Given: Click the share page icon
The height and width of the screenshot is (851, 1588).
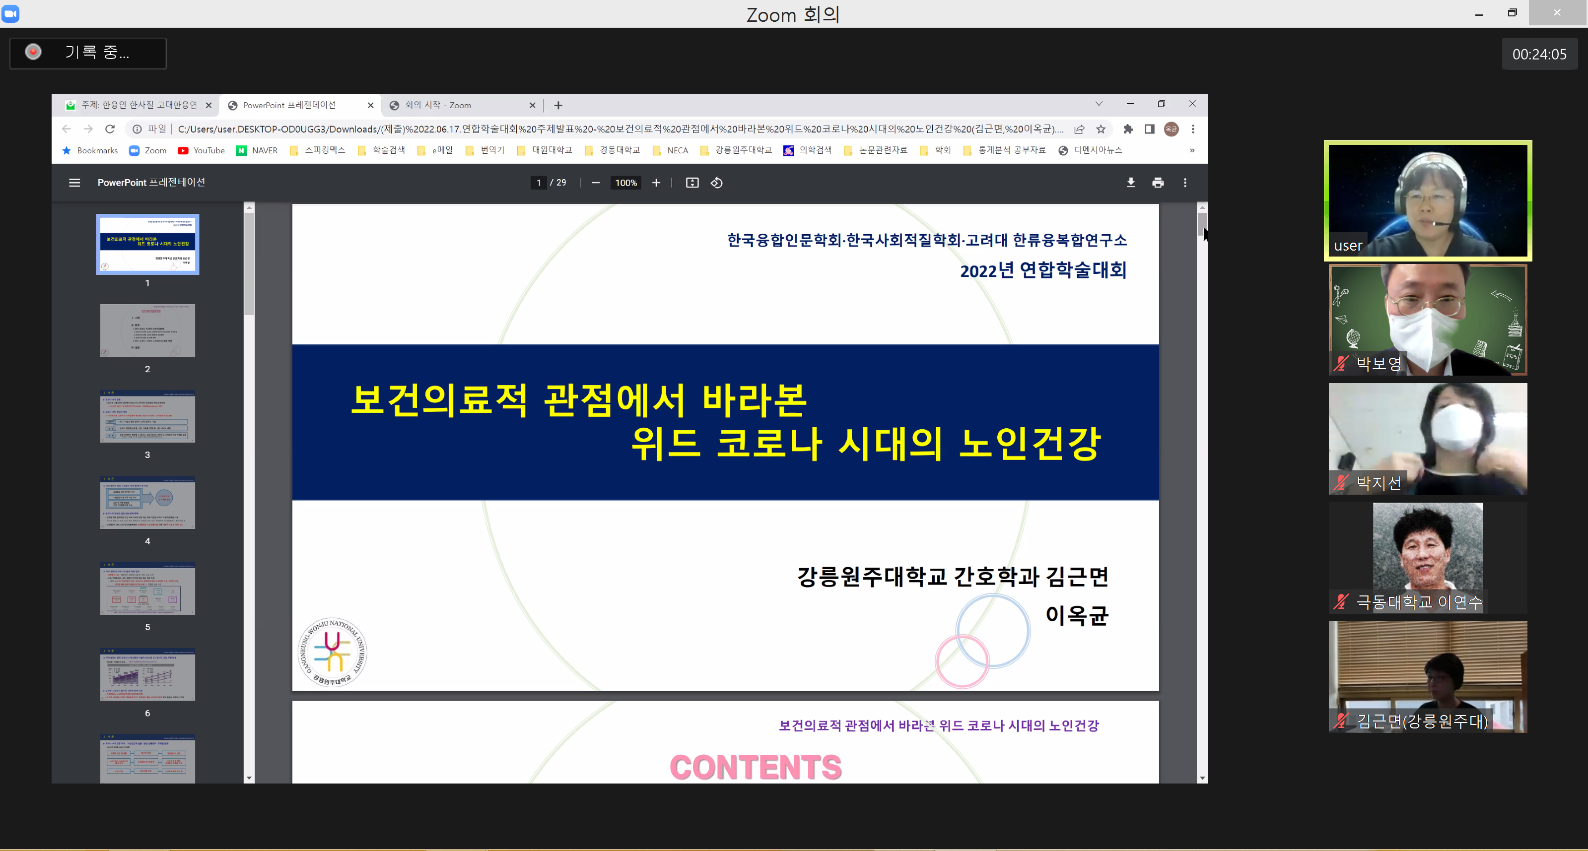Looking at the screenshot, I should click(x=1079, y=129).
